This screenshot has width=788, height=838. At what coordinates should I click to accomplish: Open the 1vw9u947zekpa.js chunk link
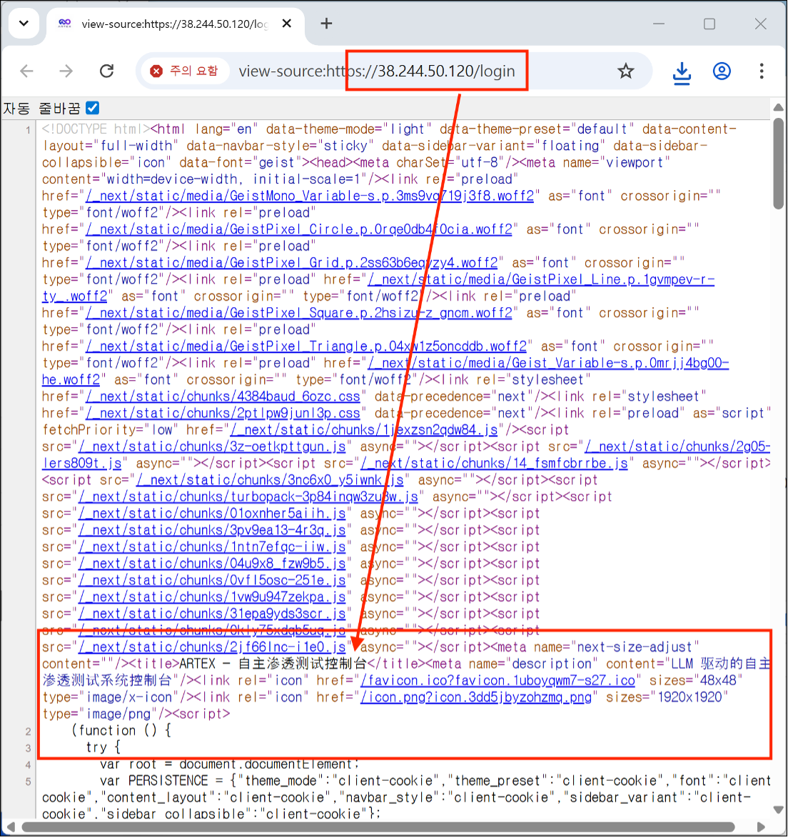coord(212,597)
